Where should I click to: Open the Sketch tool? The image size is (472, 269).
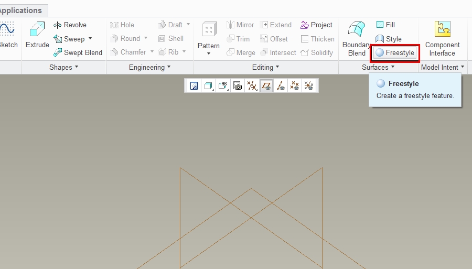(x=8, y=35)
